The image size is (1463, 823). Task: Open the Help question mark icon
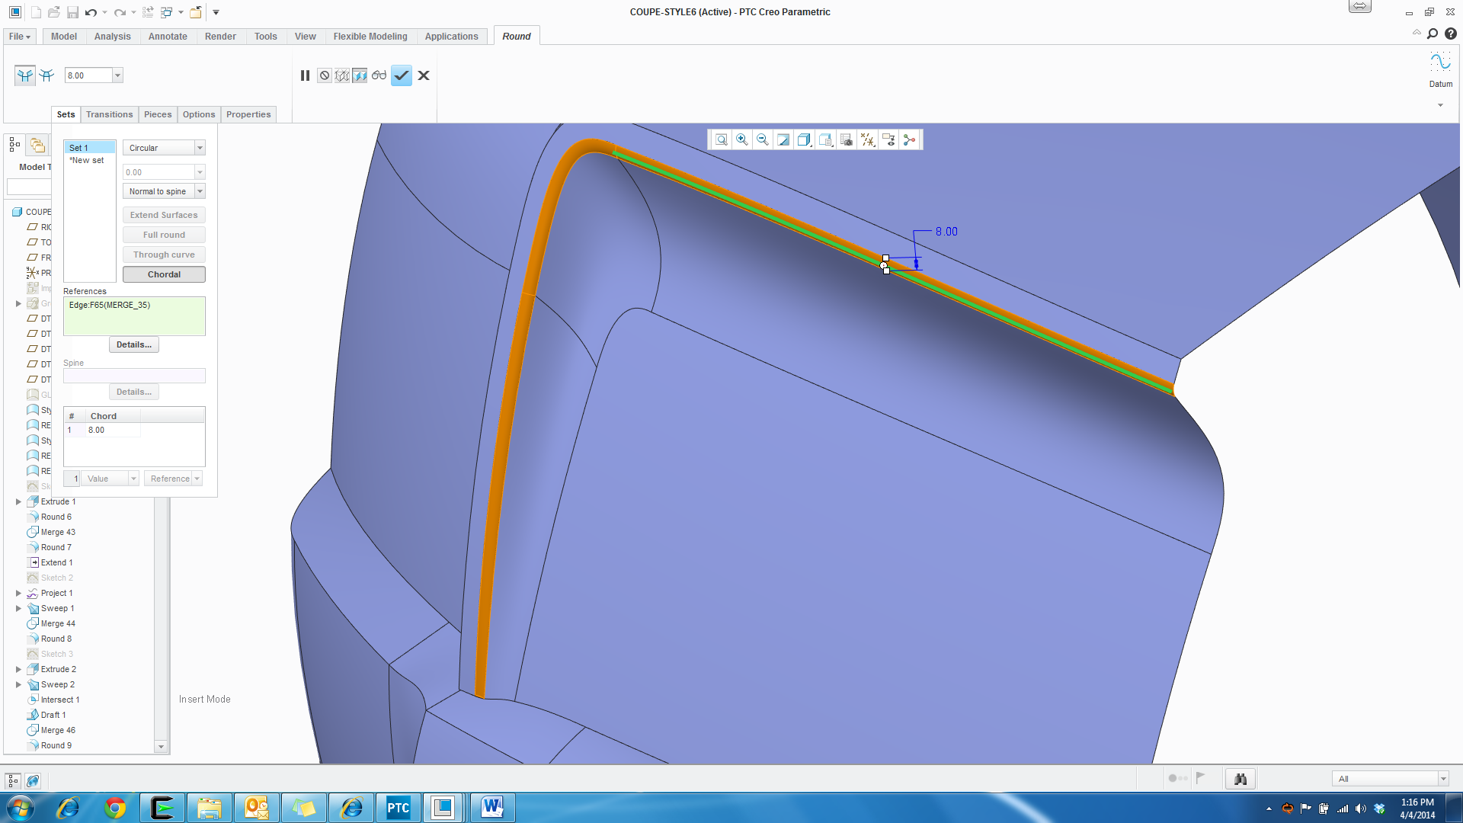pos(1451,34)
